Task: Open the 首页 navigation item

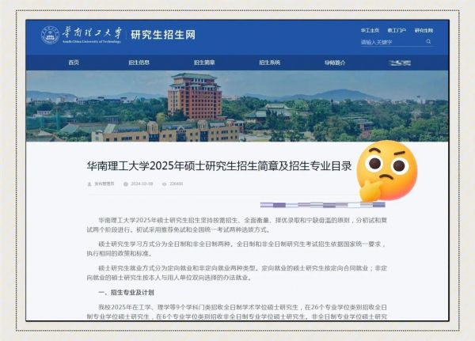Action: (x=74, y=63)
